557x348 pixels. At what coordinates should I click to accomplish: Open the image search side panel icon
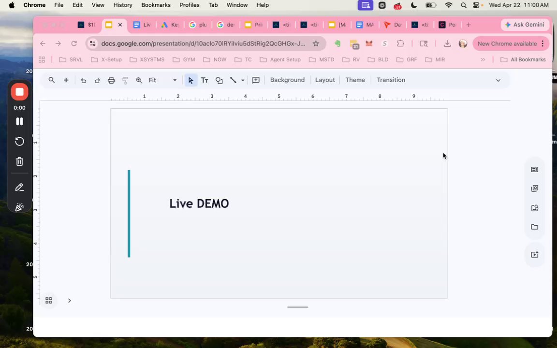pyautogui.click(x=534, y=208)
